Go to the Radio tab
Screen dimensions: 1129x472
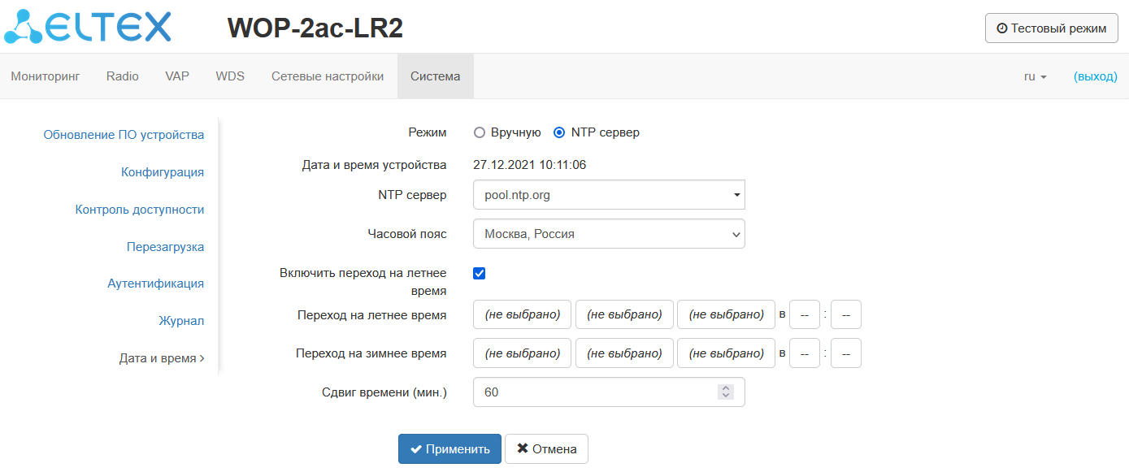(x=123, y=76)
